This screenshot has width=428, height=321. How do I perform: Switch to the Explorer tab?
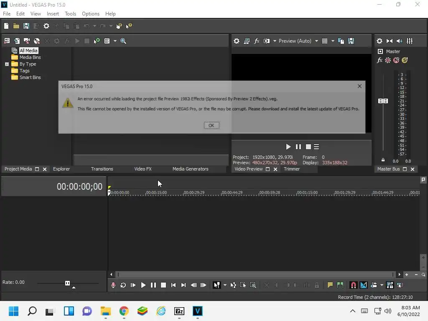tap(61, 169)
